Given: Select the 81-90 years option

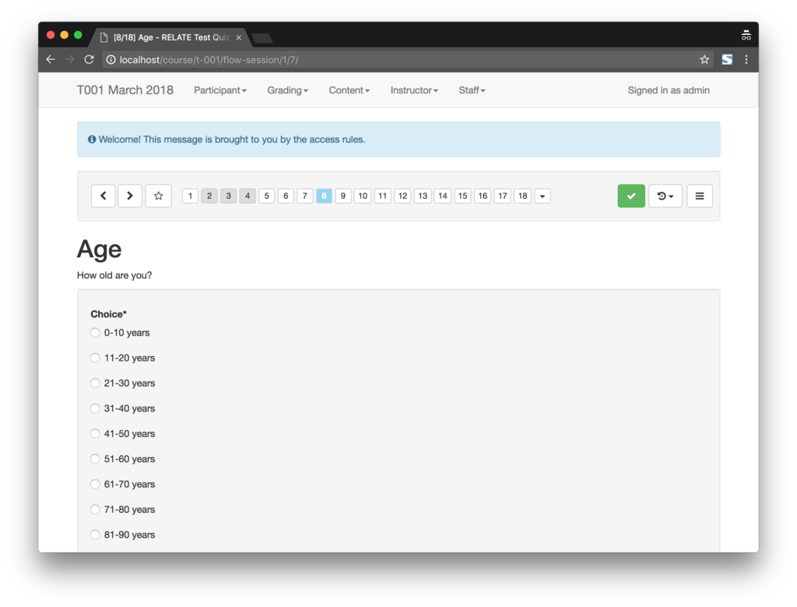Looking at the screenshot, I should point(95,535).
